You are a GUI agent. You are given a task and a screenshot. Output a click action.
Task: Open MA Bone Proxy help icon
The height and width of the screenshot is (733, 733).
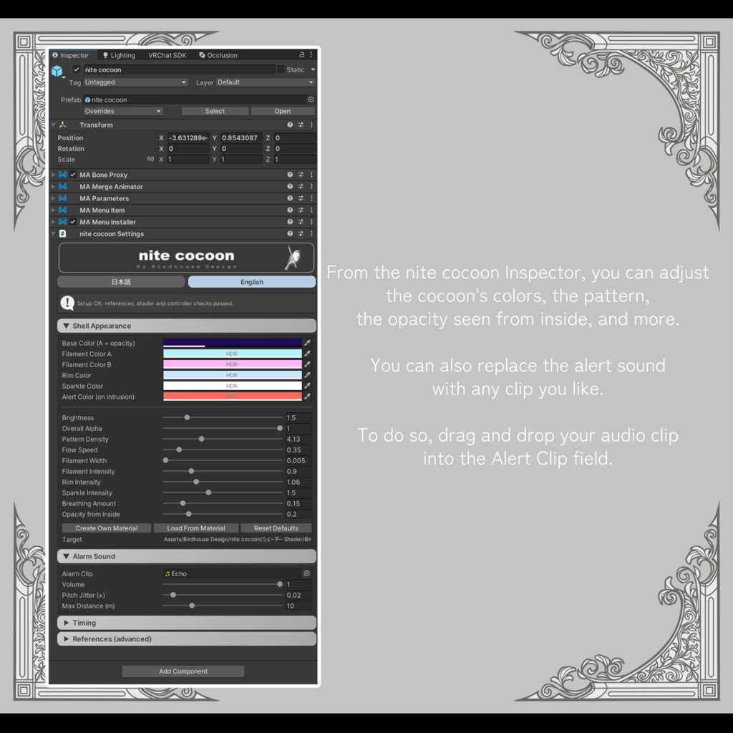coord(290,175)
